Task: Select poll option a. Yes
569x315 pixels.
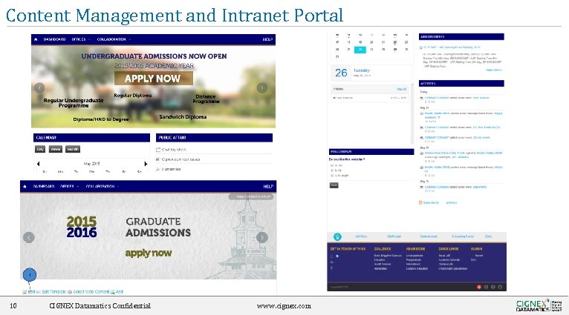Action: point(332,165)
